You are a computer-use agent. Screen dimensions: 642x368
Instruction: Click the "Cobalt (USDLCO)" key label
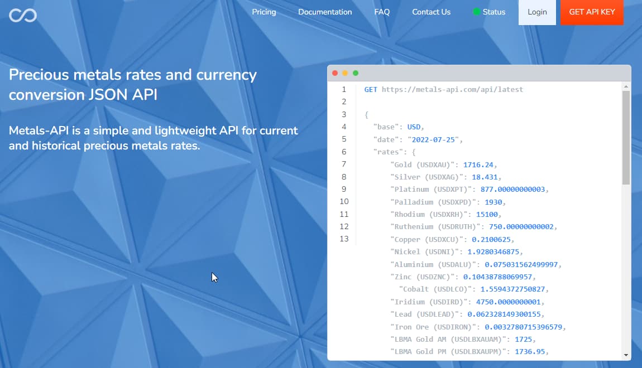[x=435, y=289]
